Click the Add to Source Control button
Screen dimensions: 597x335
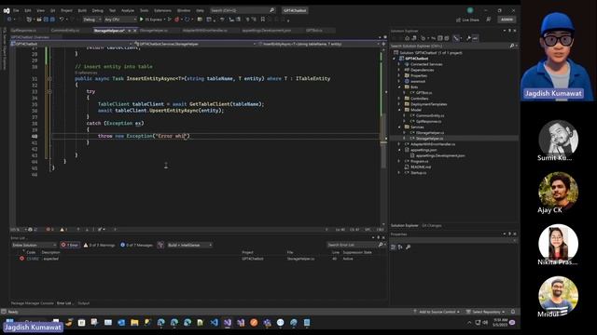[x=437, y=312]
